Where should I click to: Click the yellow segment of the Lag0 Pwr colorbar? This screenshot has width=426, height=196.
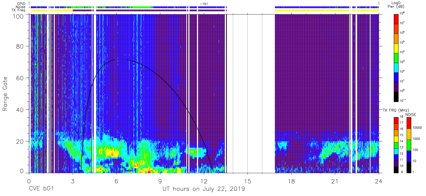point(397,47)
